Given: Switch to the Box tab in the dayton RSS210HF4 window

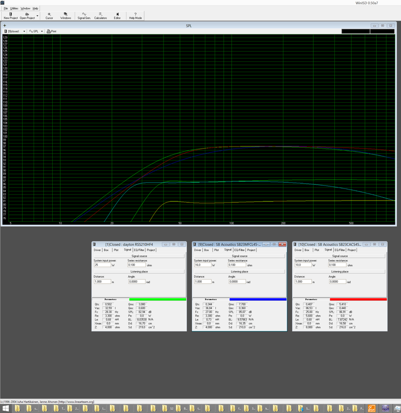Looking at the screenshot, I should coord(106,250).
